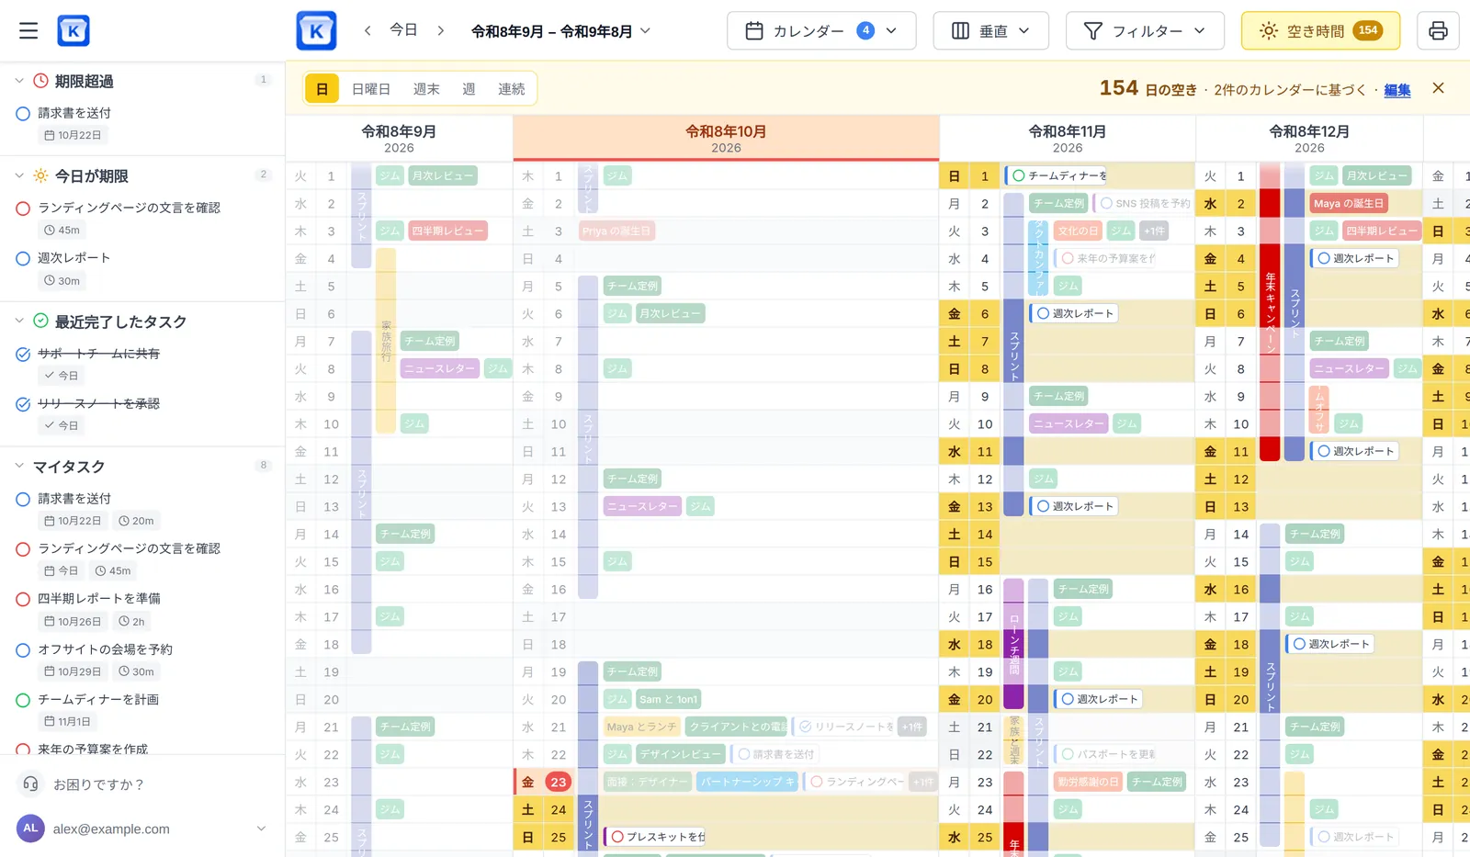Image resolution: width=1470 pixels, height=857 pixels.
Task: Open the Maya の誕生日 event in December
Action: 1348,203
